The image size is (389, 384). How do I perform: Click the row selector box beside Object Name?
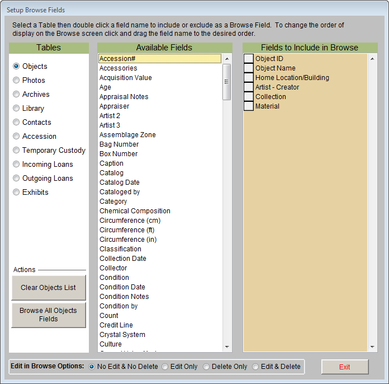[249, 68]
